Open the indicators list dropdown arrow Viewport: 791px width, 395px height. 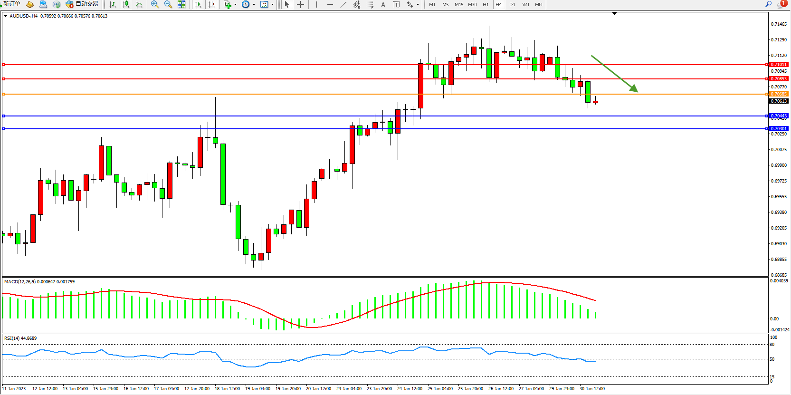click(235, 5)
